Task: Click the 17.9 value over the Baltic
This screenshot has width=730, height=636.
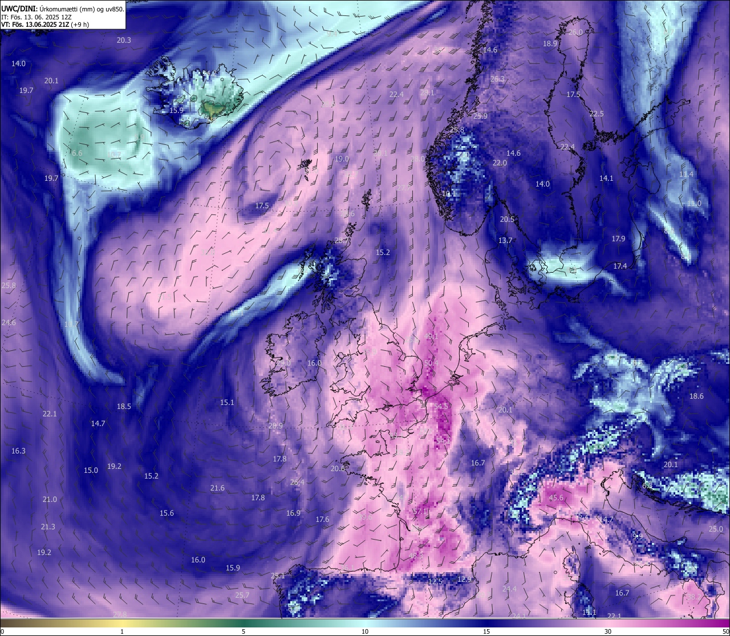Action: (x=618, y=239)
